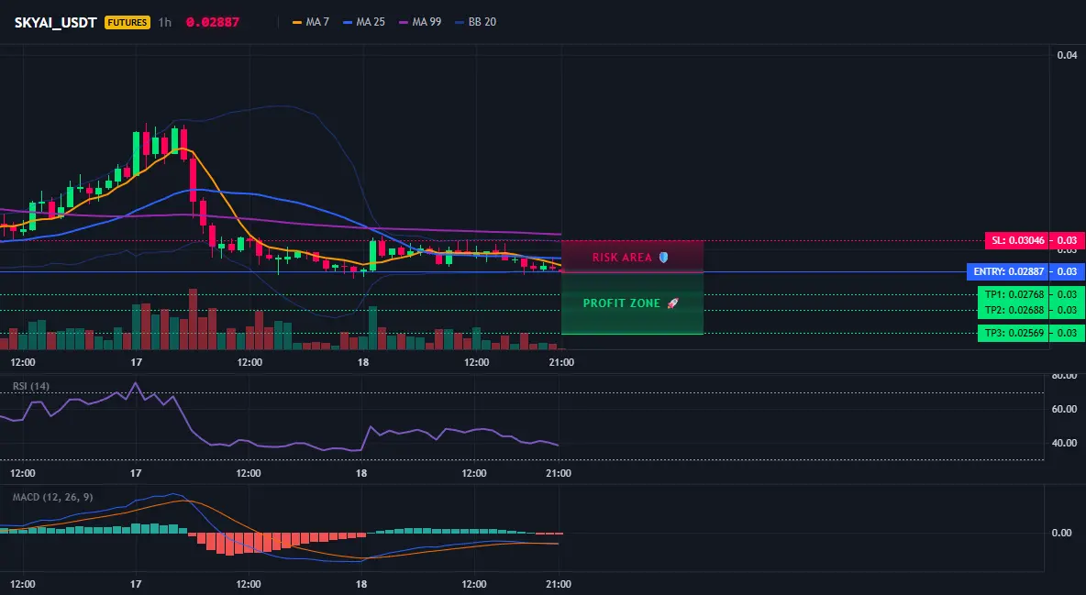Image resolution: width=1086 pixels, height=595 pixels.
Task: Select the yellow FUTURES badge
Action: (x=127, y=22)
